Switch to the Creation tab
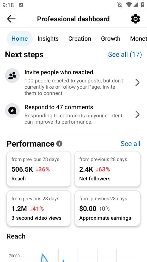The image size is (147, 262). point(80,38)
